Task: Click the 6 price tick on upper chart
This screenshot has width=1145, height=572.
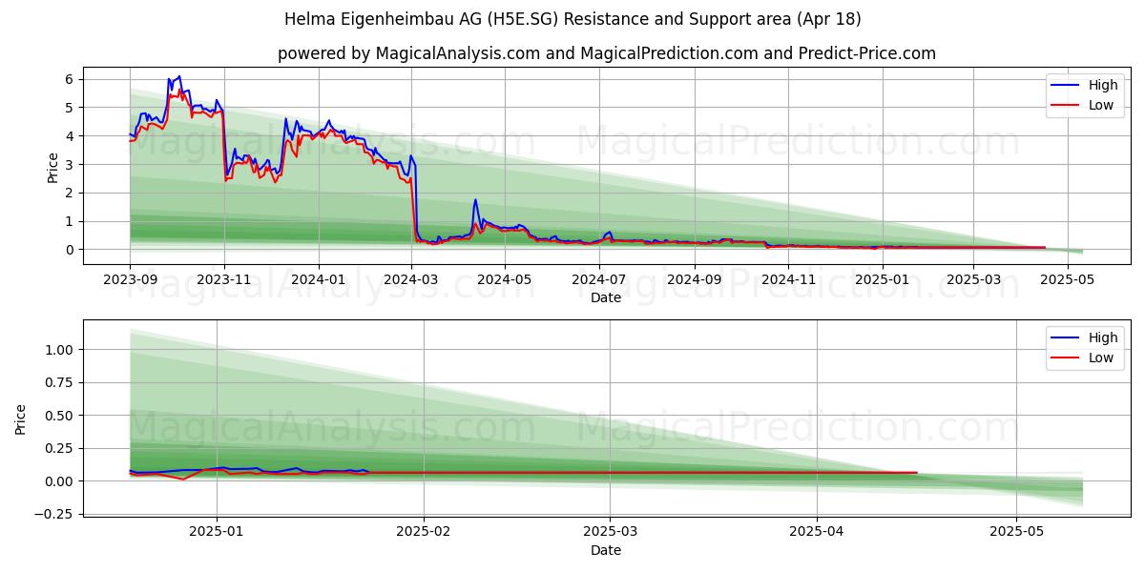Action: 71,79
